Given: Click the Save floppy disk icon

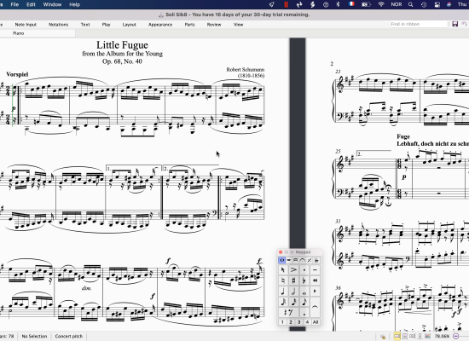Looking at the screenshot, I should point(455,24).
